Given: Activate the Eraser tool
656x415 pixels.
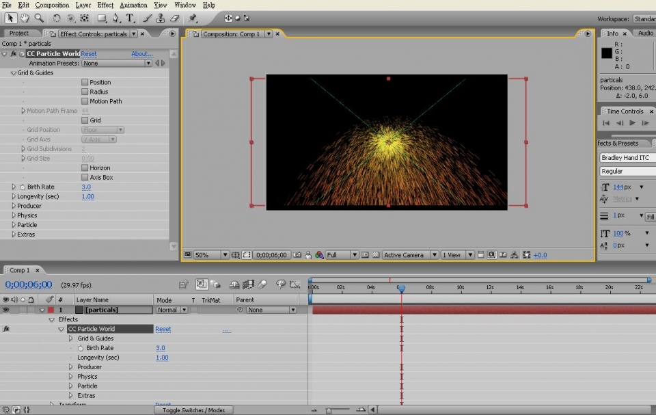Looking at the screenshot, I should click(174, 18).
